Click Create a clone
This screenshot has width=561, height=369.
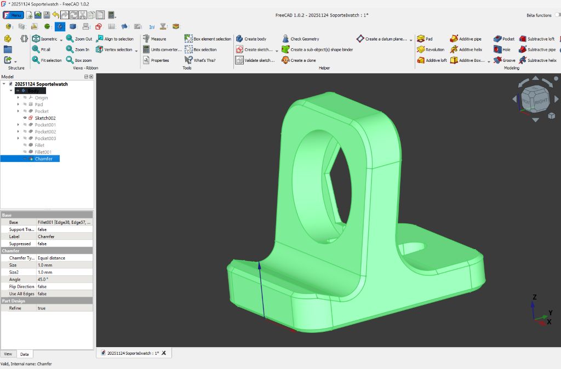coord(299,60)
